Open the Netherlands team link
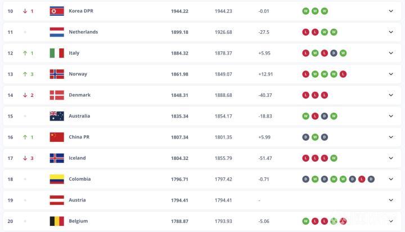The width and height of the screenshot is (405, 232). pyautogui.click(x=83, y=32)
